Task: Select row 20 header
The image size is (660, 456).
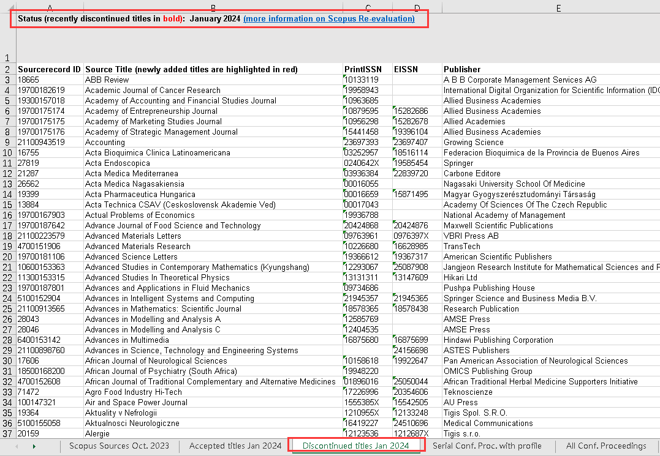Action: click(x=7, y=257)
